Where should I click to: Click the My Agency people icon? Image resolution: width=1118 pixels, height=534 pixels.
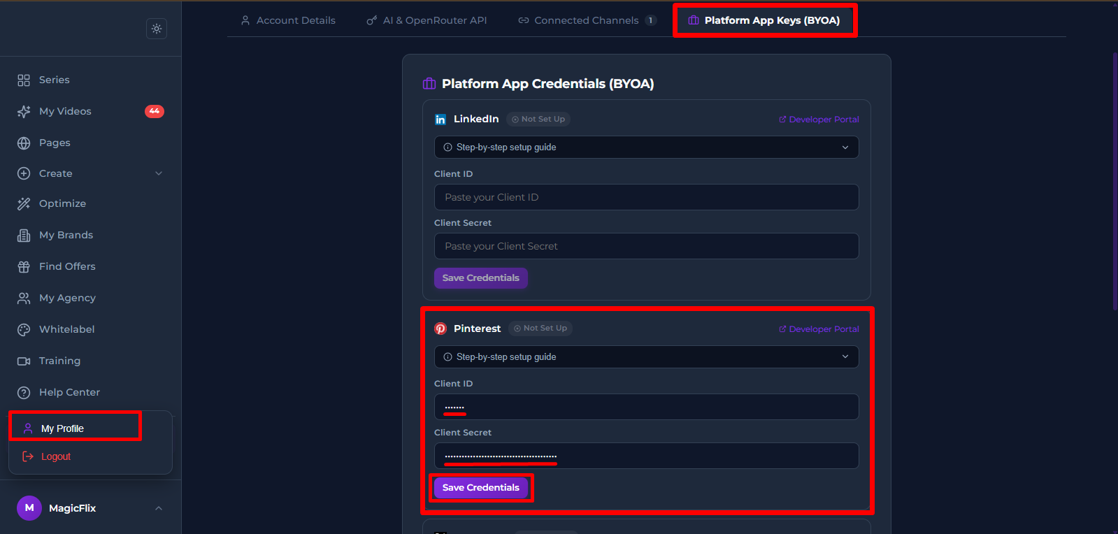pyautogui.click(x=24, y=298)
